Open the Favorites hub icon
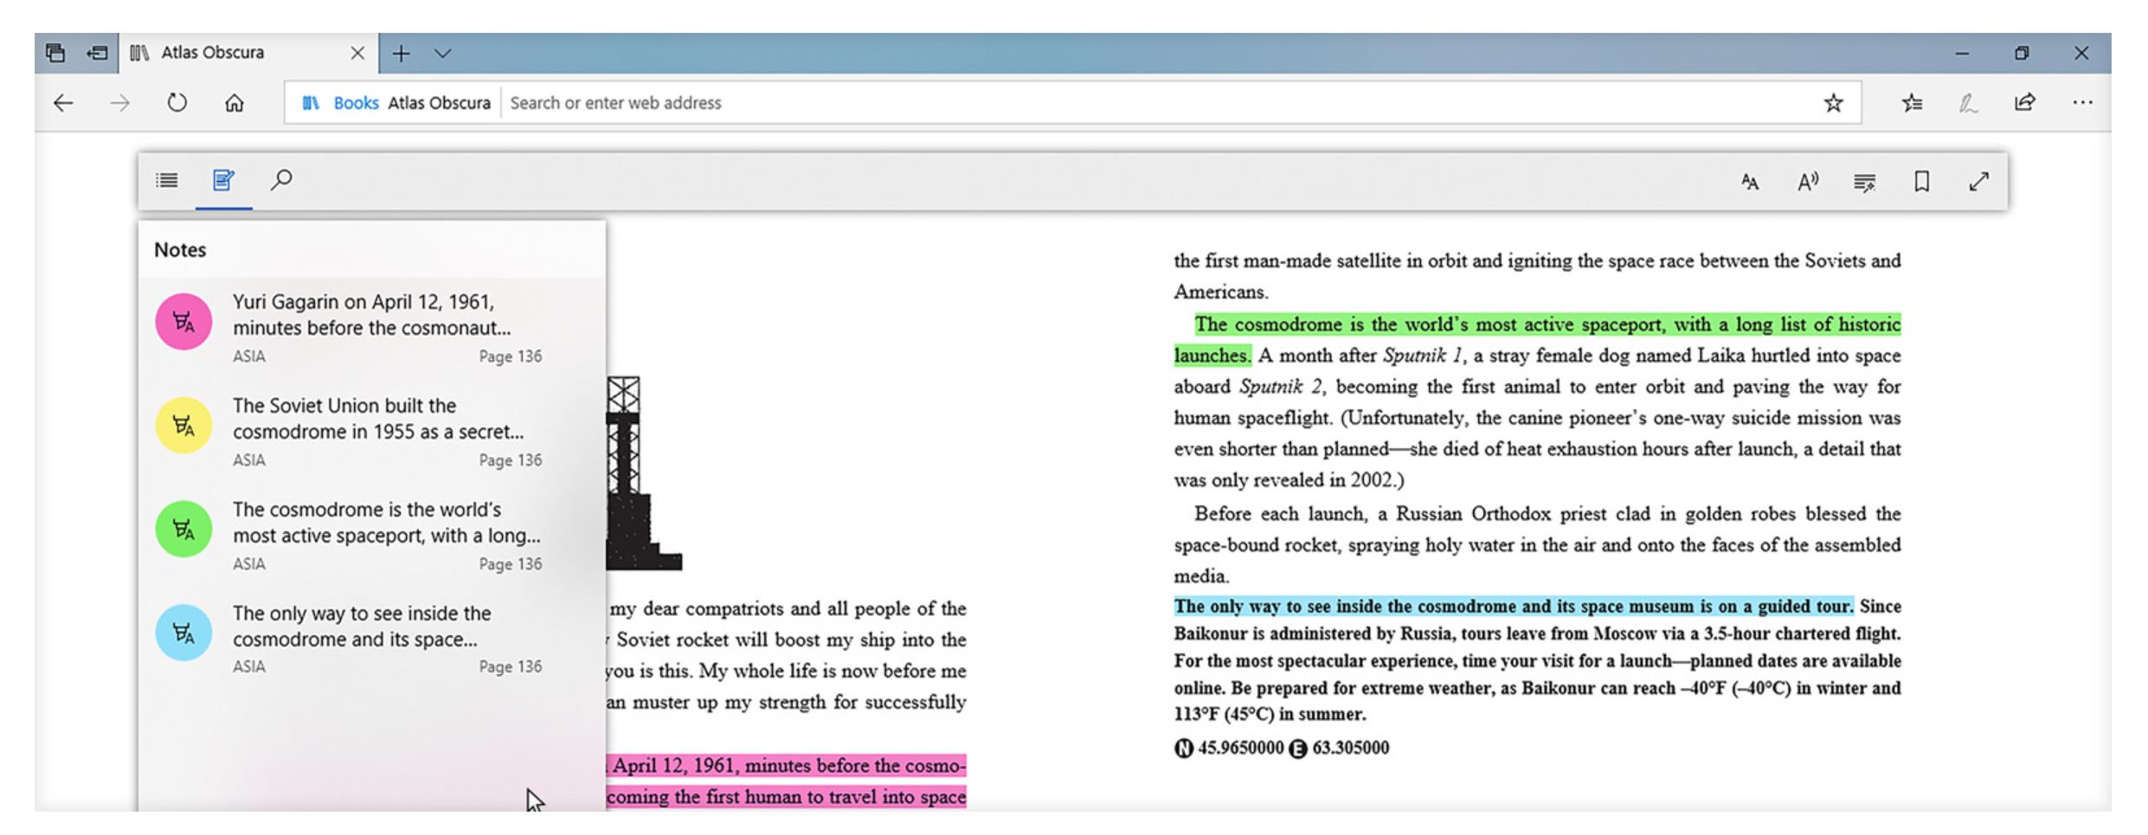This screenshot has height=835, width=2148. tap(1912, 103)
